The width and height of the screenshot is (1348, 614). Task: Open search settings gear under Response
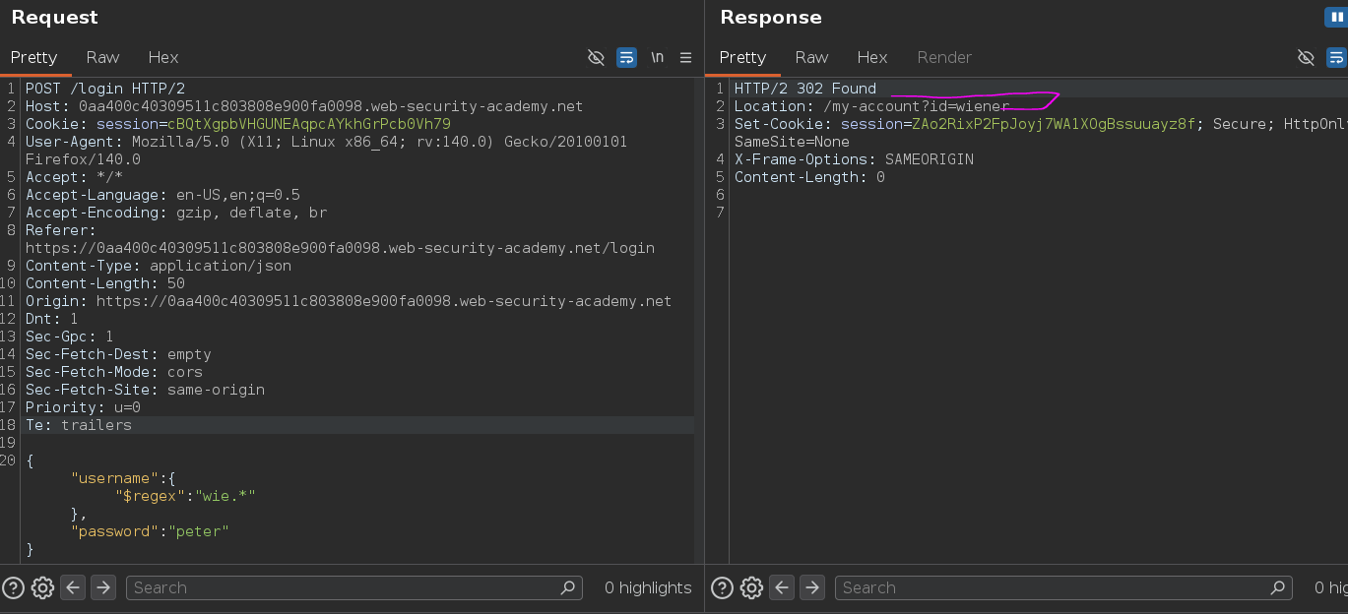(x=751, y=587)
